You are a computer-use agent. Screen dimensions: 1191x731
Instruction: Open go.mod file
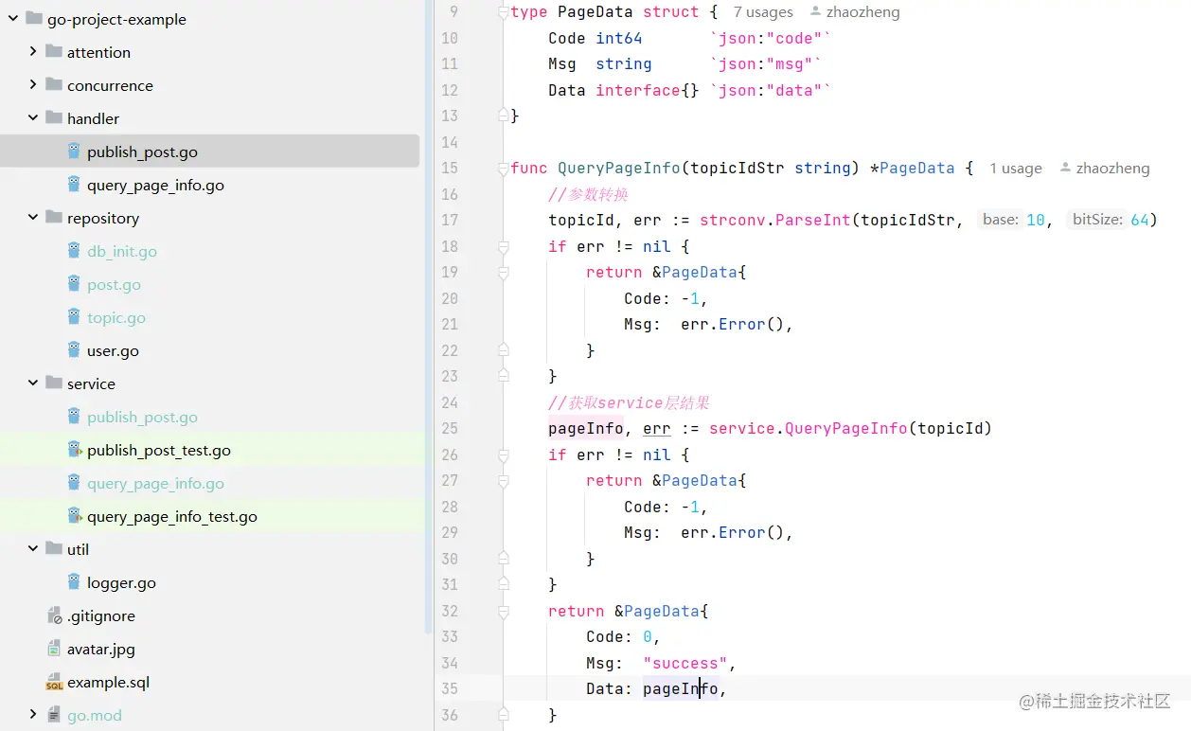click(x=95, y=715)
